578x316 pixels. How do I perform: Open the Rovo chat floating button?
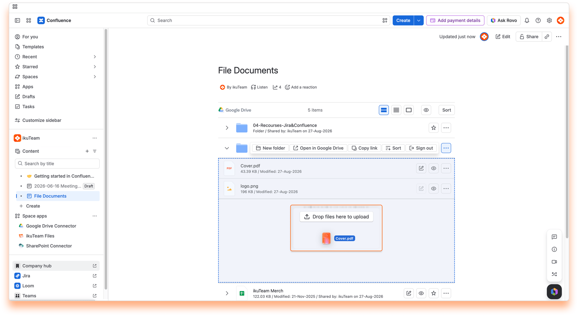tap(554, 292)
